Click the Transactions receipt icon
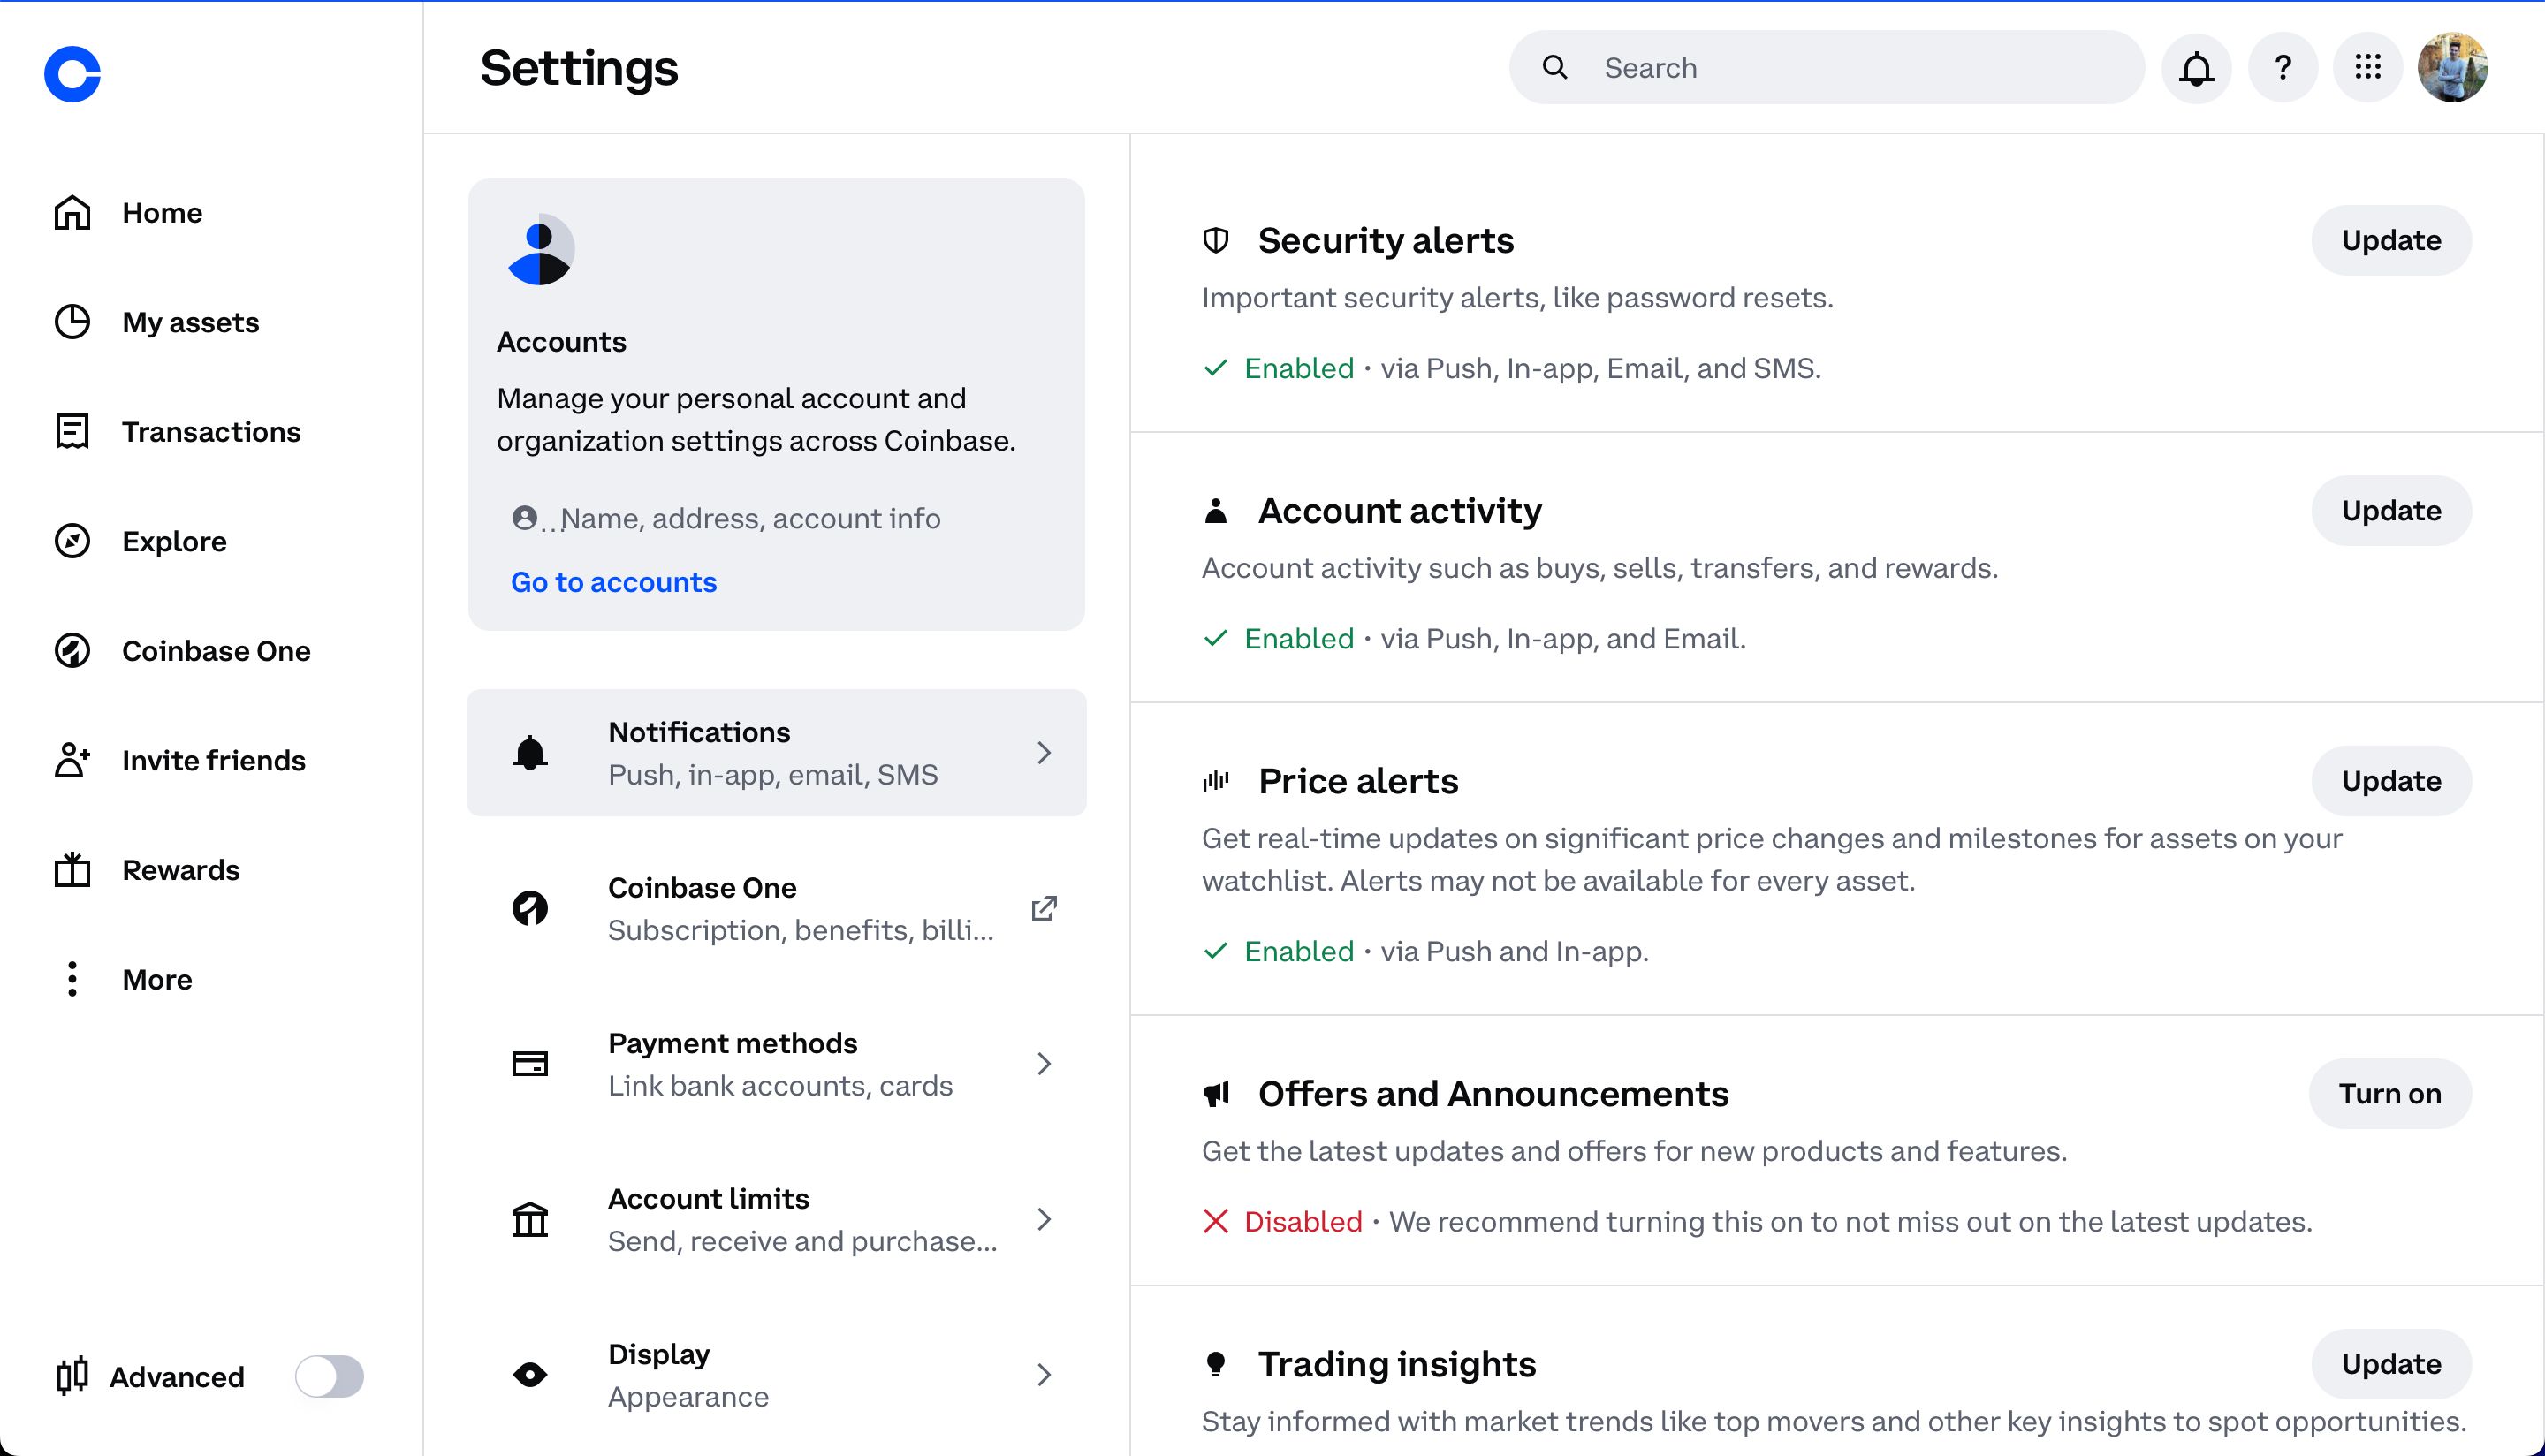This screenshot has height=1456, width=2545. 72,432
